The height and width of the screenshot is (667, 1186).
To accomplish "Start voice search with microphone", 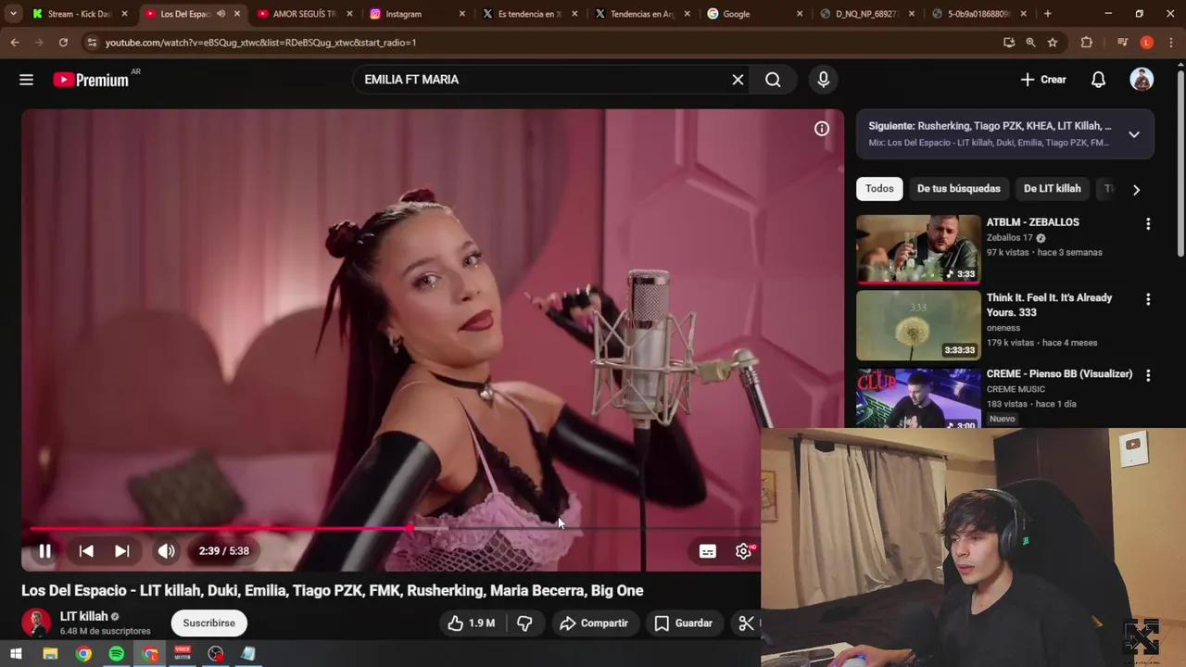I will (823, 80).
